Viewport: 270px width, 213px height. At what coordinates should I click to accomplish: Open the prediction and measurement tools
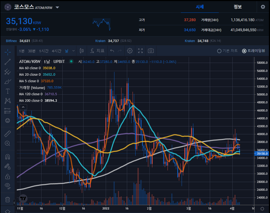(8, 111)
